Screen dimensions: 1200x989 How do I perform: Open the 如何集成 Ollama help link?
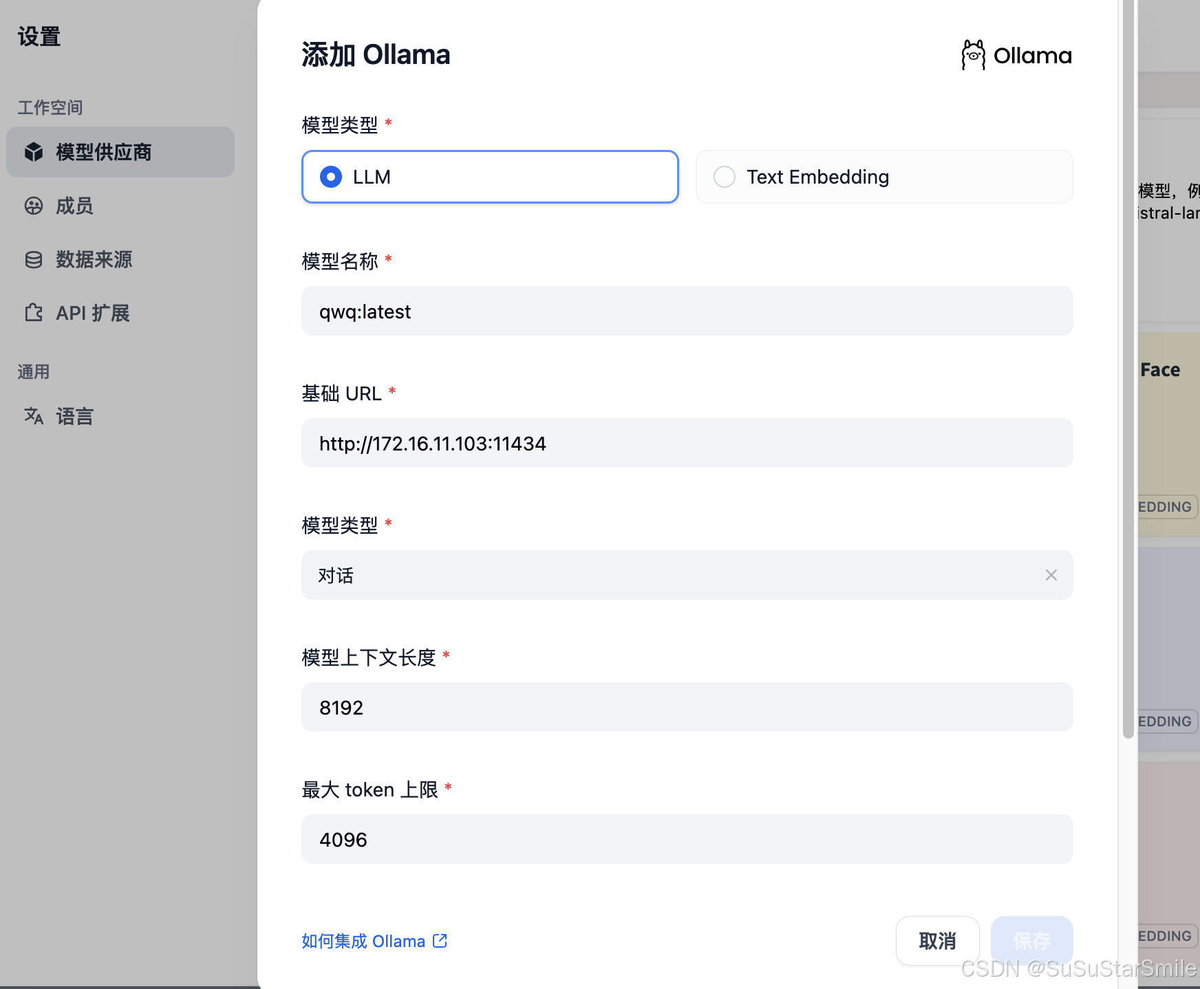(363, 941)
